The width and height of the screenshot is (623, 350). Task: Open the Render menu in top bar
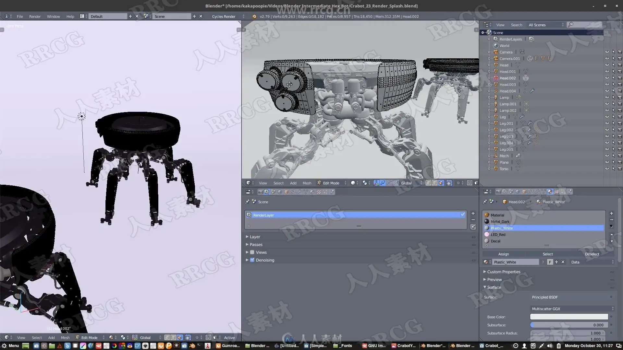[x=35, y=16]
